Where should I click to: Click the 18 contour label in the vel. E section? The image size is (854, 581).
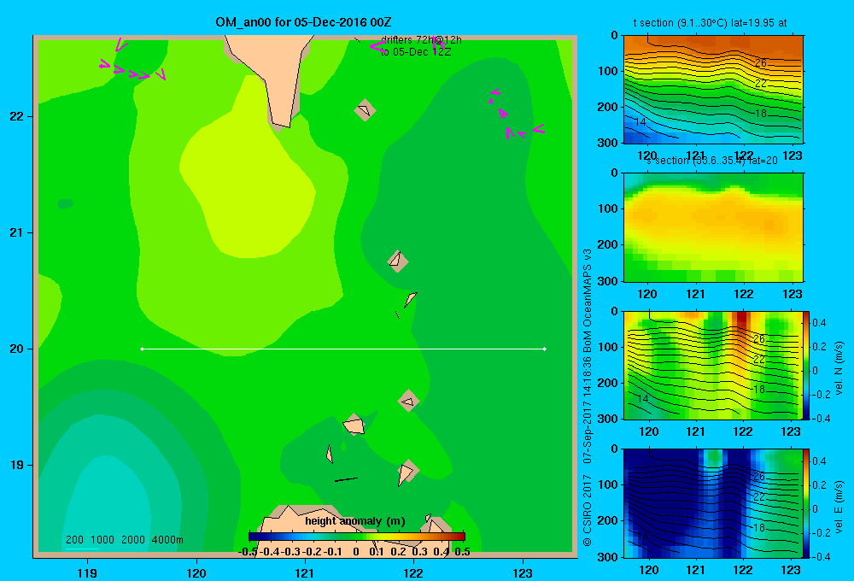(759, 527)
